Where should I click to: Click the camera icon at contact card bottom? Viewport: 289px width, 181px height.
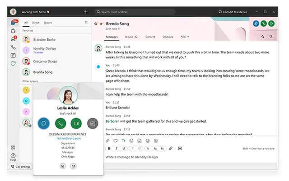tap(63, 166)
